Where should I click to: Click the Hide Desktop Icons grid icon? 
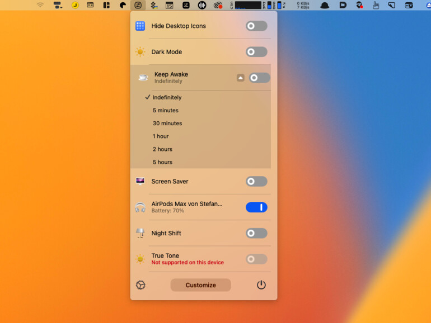[x=140, y=26]
